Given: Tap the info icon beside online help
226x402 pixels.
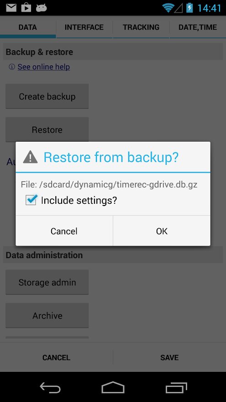Looking at the screenshot, I should coord(12,67).
